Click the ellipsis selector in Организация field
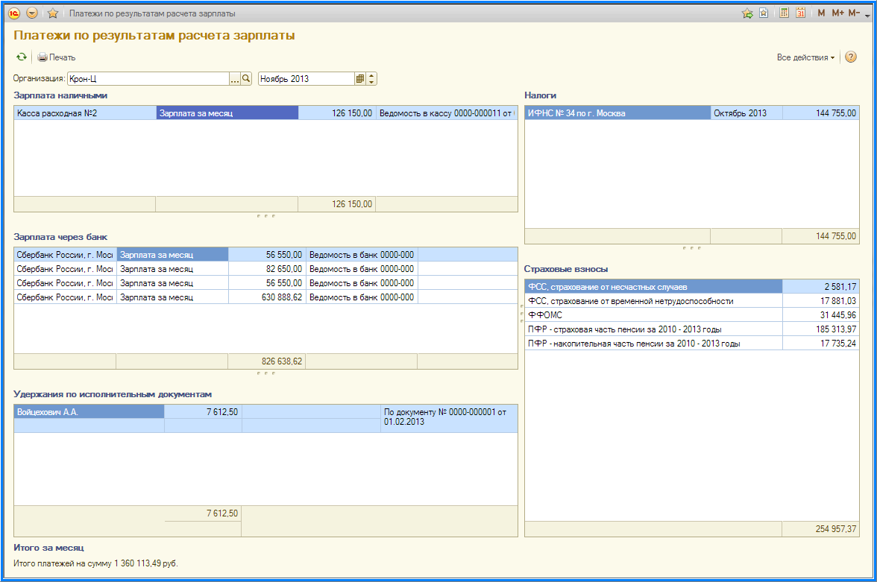This screenshot has height=582, width=877. coord(234,78)
